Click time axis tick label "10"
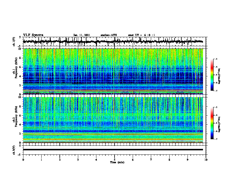 (x=206, y=160)
